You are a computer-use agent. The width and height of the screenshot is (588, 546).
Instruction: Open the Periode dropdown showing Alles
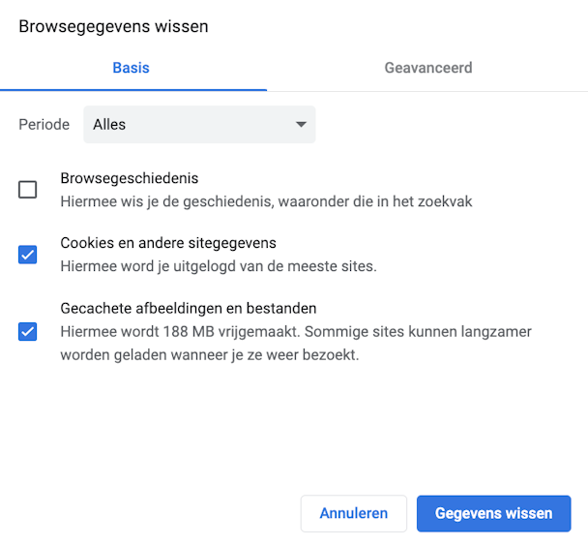tap(199, 124)
